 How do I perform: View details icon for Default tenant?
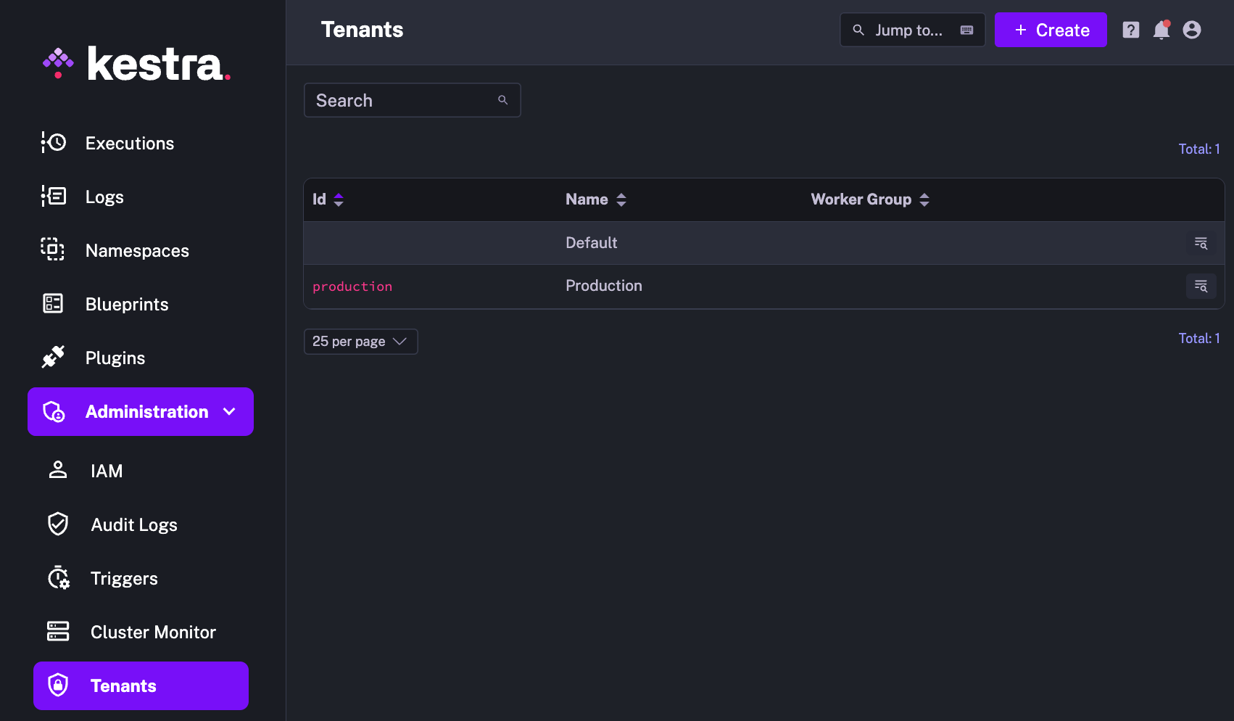(1201, 243)
